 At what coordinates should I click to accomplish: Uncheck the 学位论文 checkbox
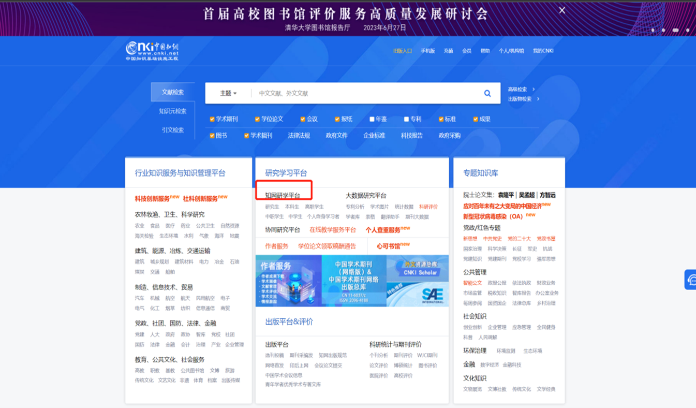pos(257,119)
